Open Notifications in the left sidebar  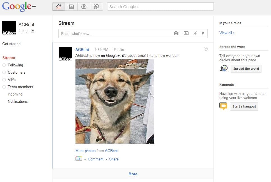click(x=18, y=102)
